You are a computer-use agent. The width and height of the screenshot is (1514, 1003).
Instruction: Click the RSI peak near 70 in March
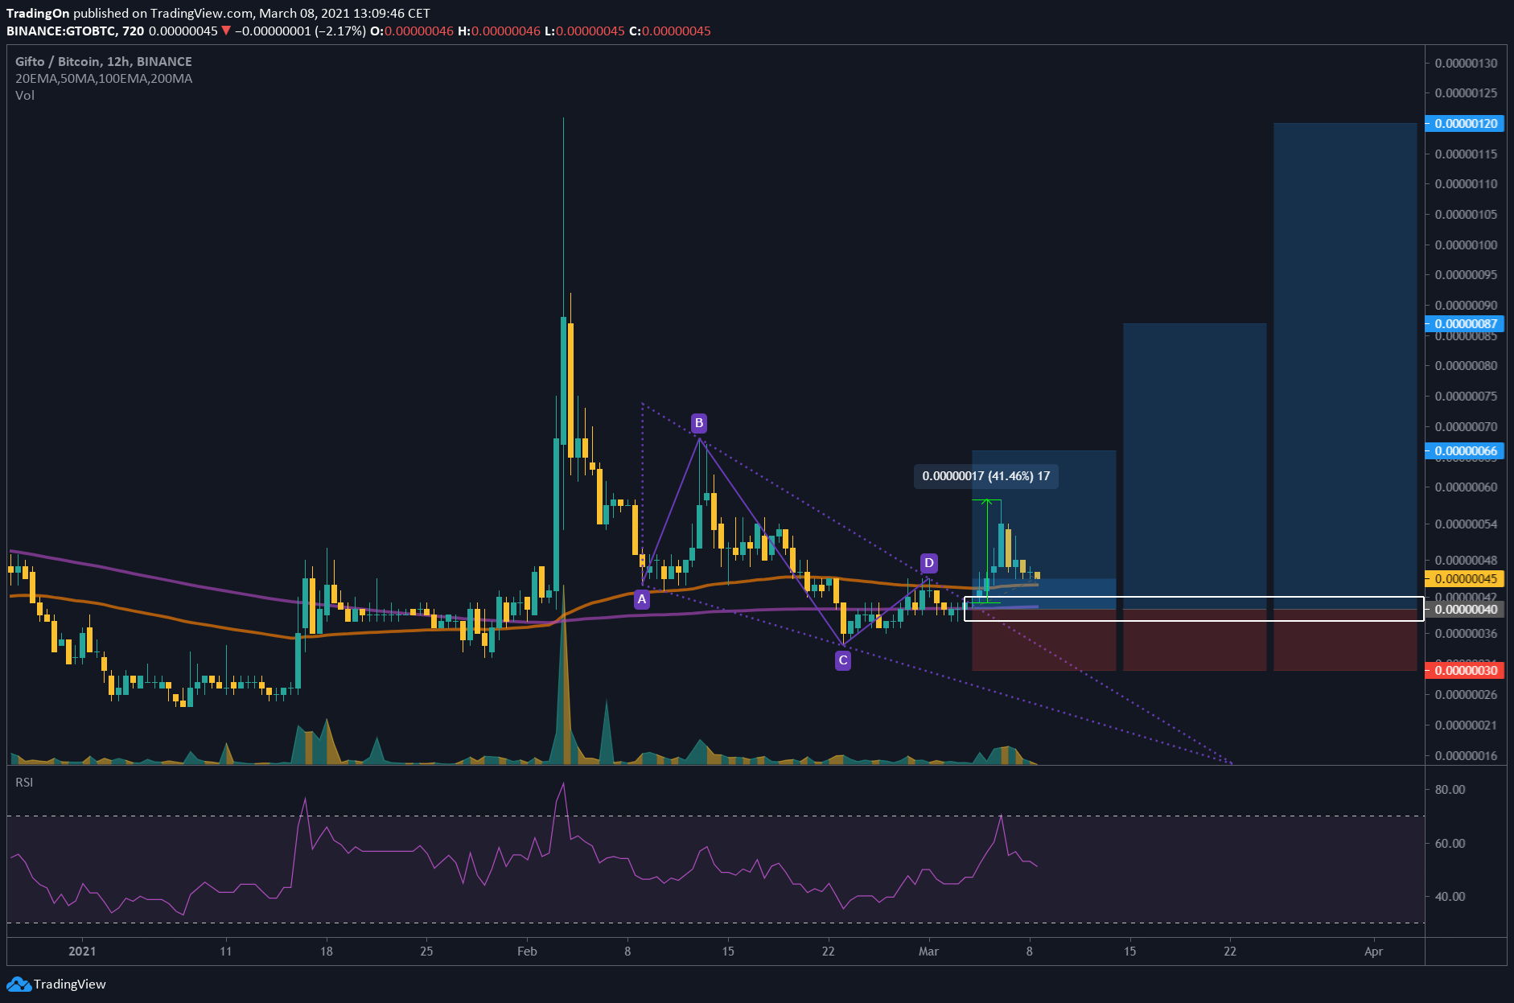(x=1001, y=818)
